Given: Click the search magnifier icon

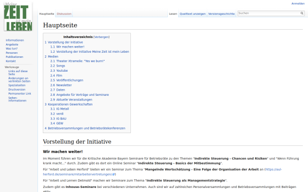Looking at the screenshot, I should [x=302, y=13].
